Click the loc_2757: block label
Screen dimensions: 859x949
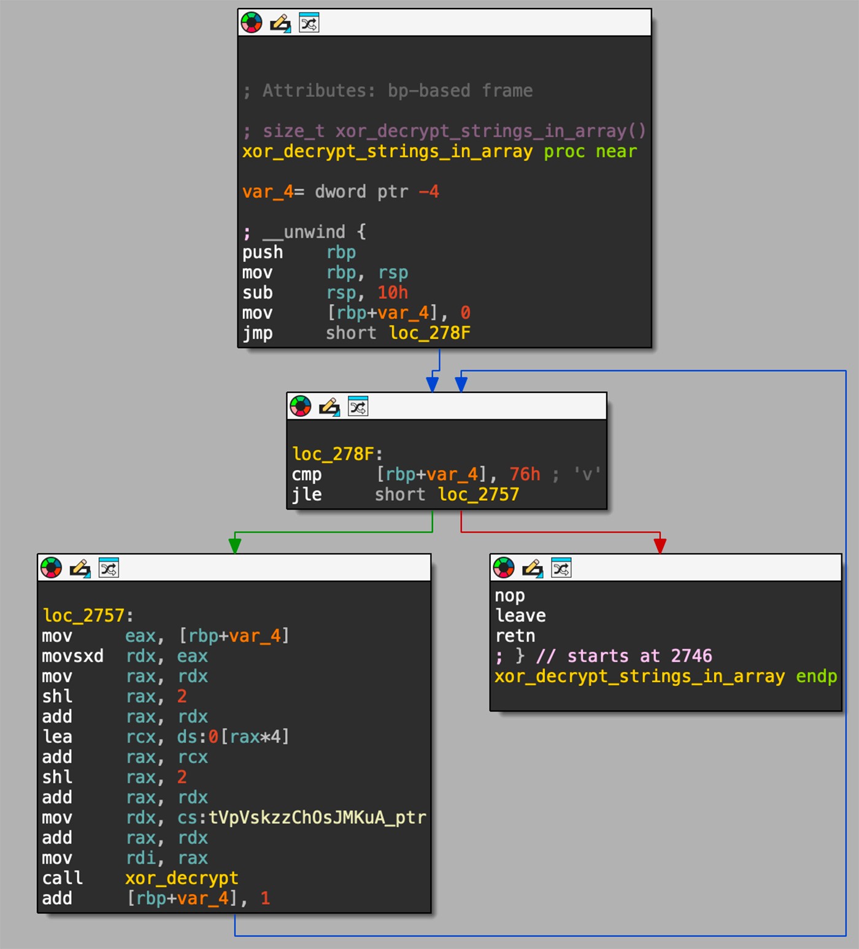pos(88,616)
